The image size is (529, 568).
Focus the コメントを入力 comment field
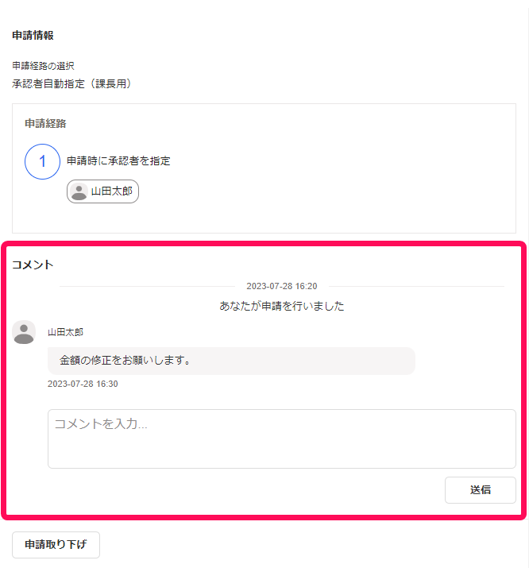282,439
